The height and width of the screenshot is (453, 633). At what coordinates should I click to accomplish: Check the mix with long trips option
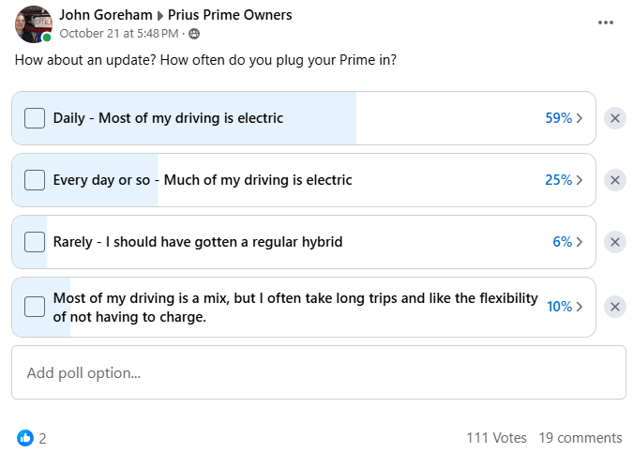(x=35, y=307)
